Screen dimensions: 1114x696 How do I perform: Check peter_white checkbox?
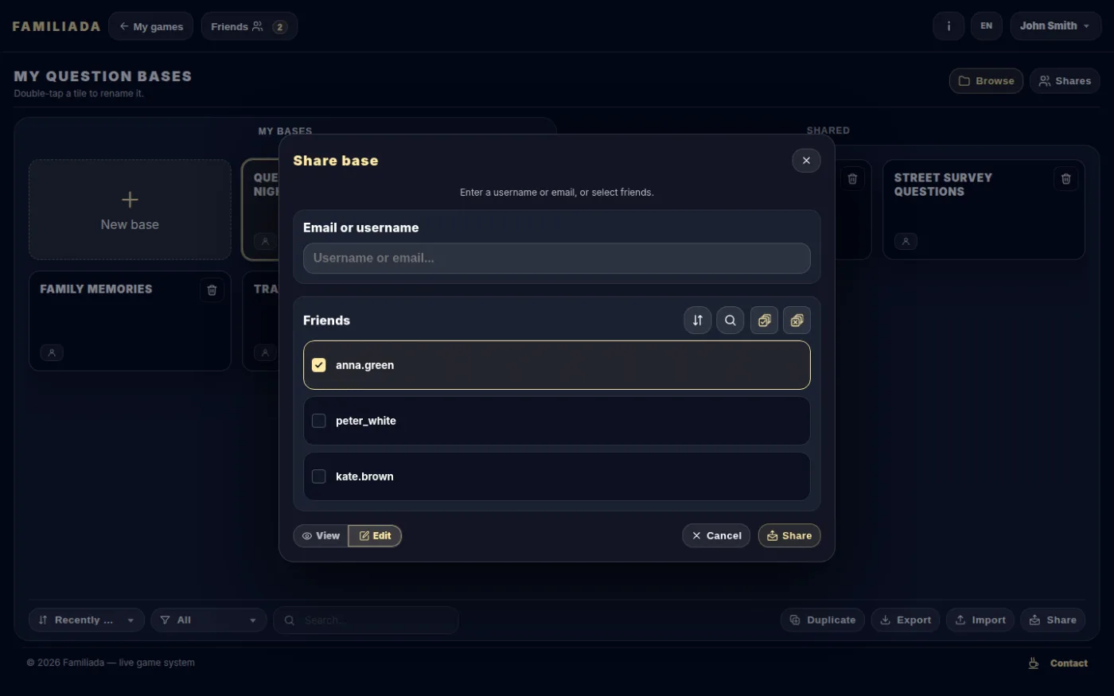(319, 421)
